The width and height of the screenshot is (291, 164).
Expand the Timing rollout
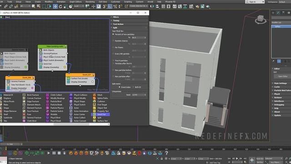[129, 20]
